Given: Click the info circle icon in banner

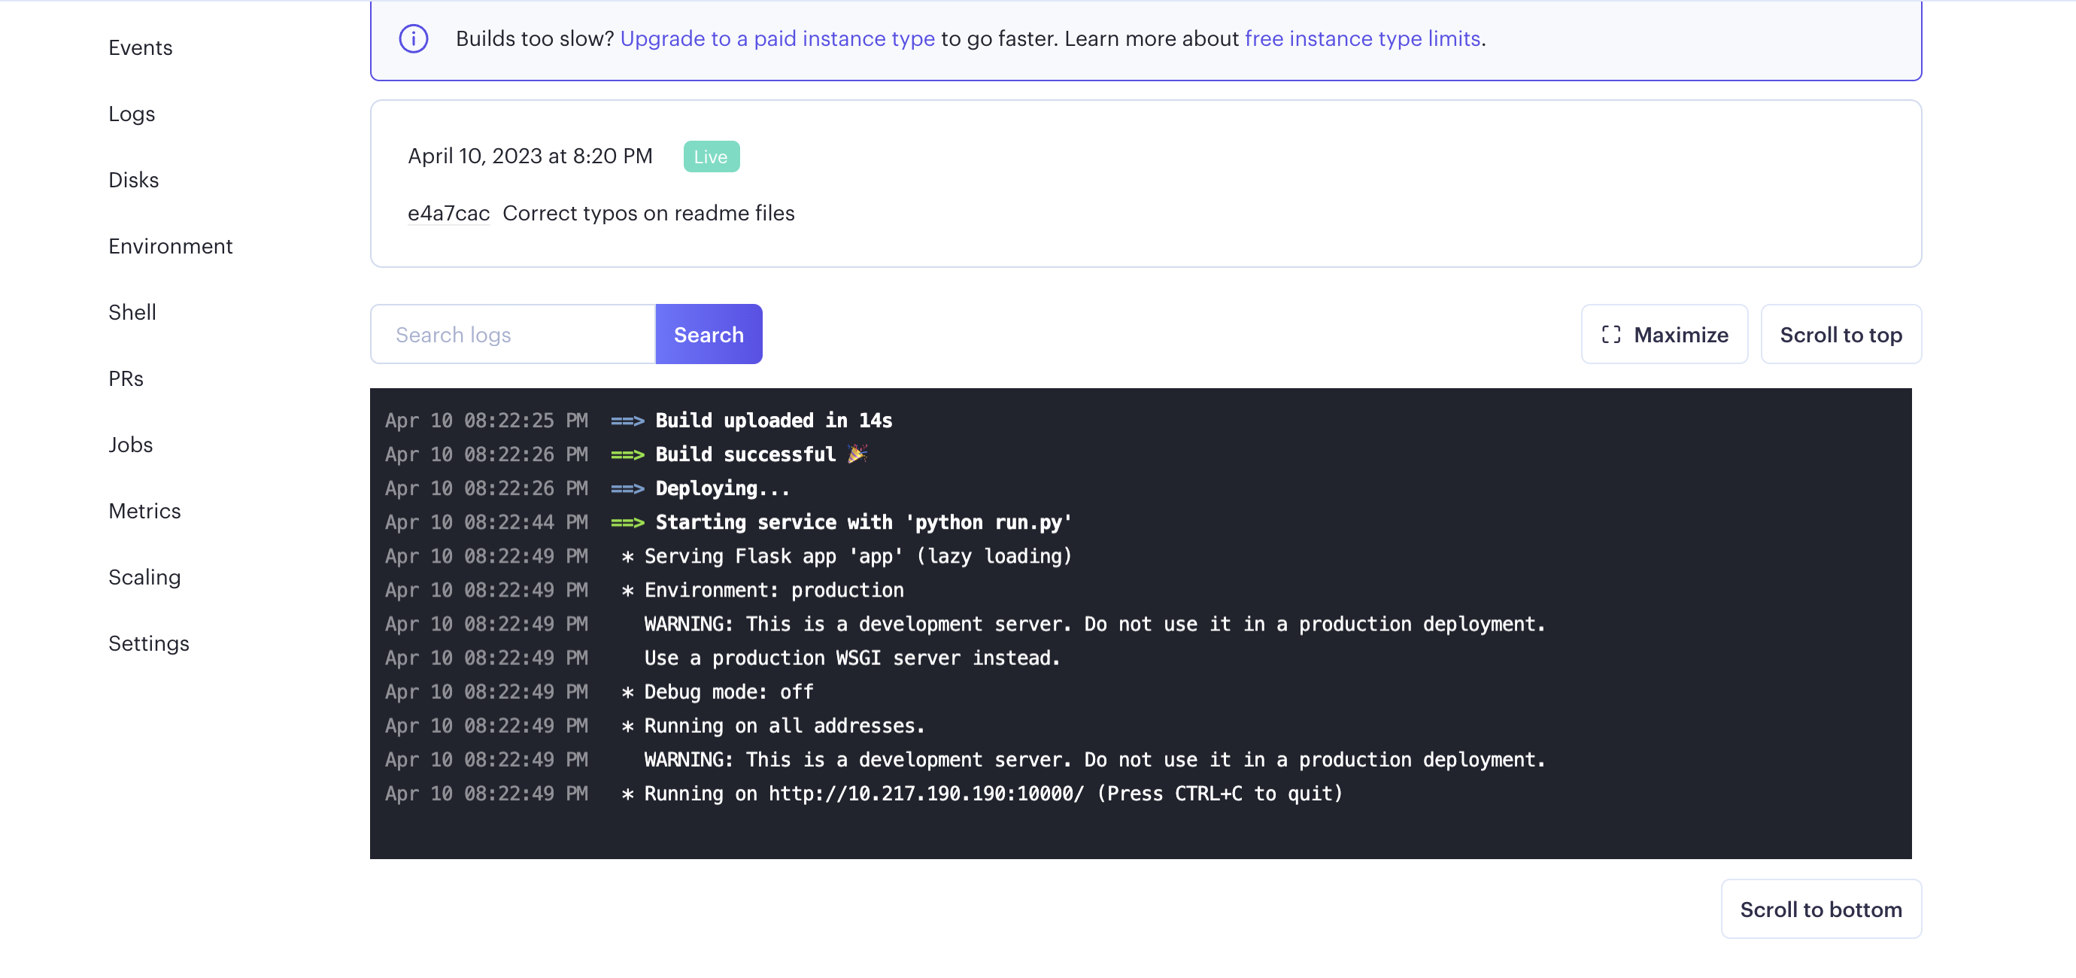Looking at the screenshot, I should pyautogui.click(x=414, y=37).
